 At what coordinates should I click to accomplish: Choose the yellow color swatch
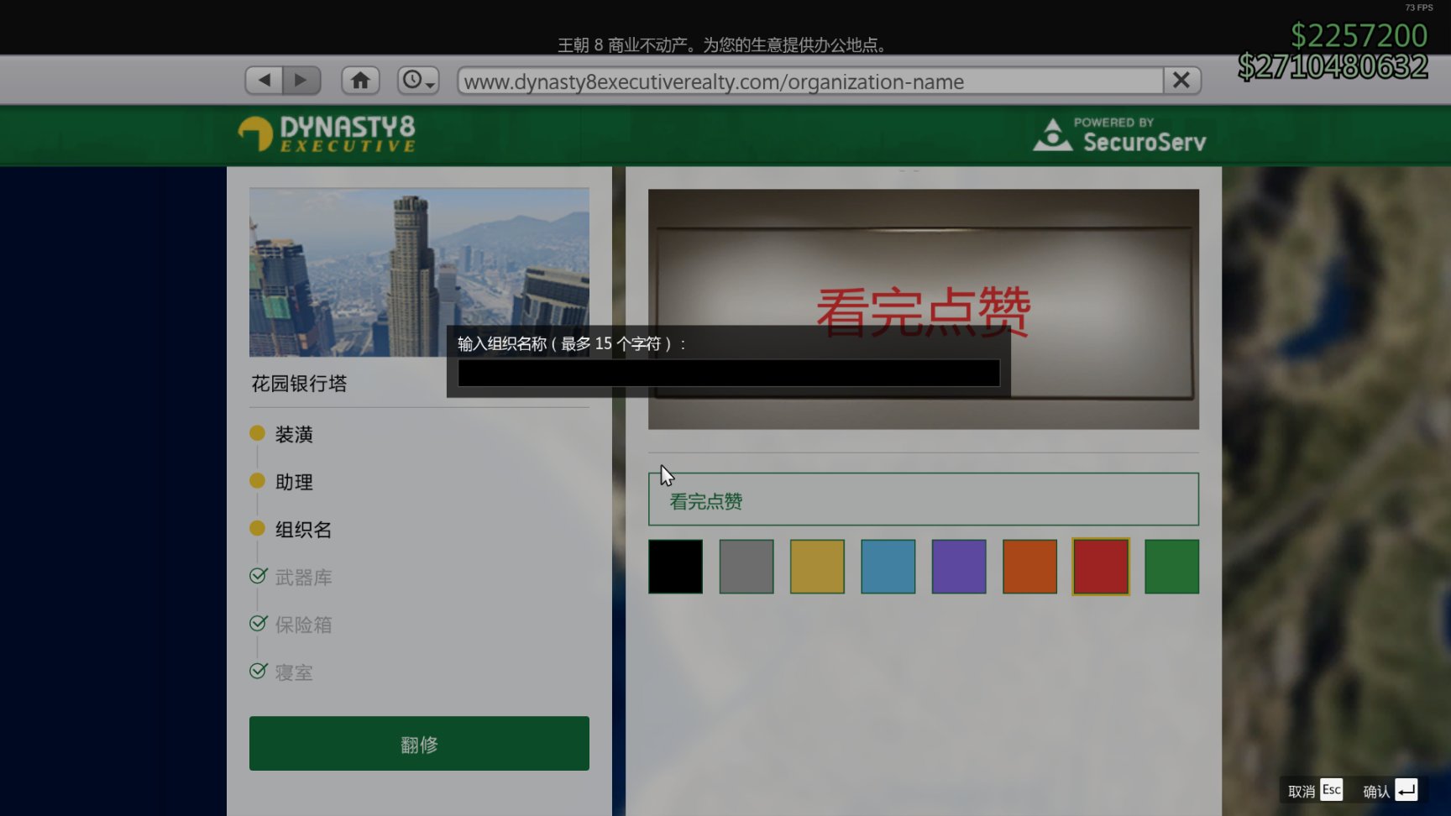coord(817,567)
